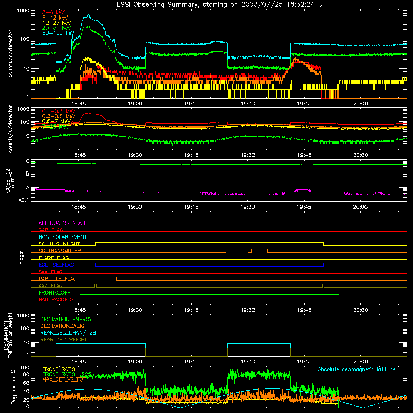Select the red "SAA_FLAG" label
The image size is (413, 413).
(x=51, y=272)
